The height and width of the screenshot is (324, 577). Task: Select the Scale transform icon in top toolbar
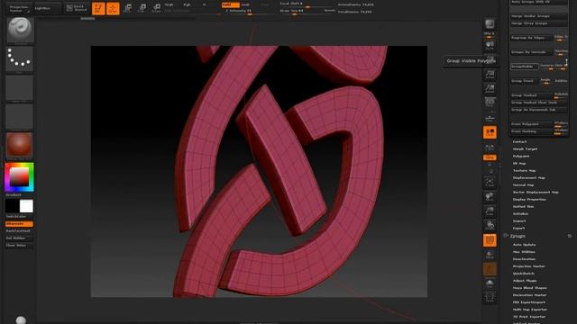(x=142, y=8)
